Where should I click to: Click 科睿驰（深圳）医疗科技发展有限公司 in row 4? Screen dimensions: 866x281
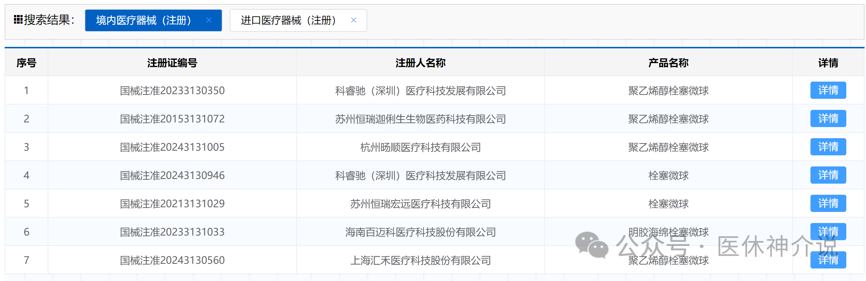[421, 175]
